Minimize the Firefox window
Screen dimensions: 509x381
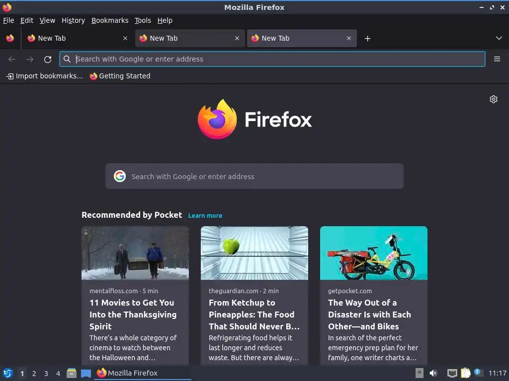pos(482,7)
